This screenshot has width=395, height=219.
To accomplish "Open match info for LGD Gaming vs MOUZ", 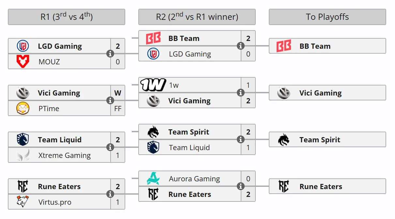I will [110, 54].
